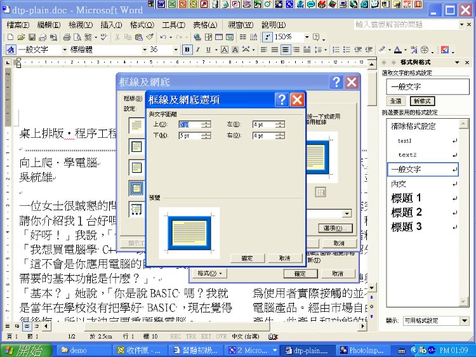
Task: Click the 全選 button in the task pane
Action: click(x=395, y=101)
